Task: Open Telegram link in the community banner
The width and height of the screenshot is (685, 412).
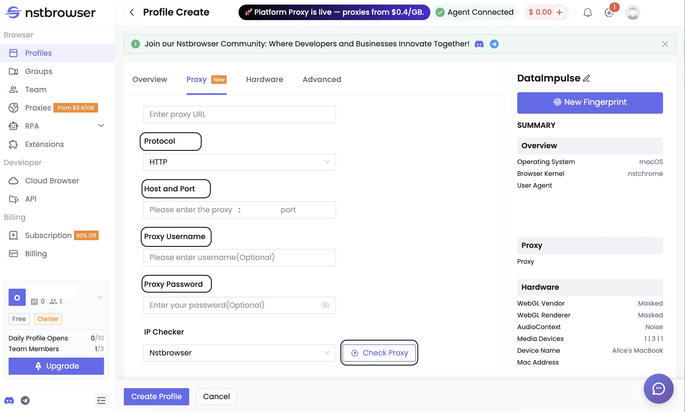Action: click(x=494, y=44)
